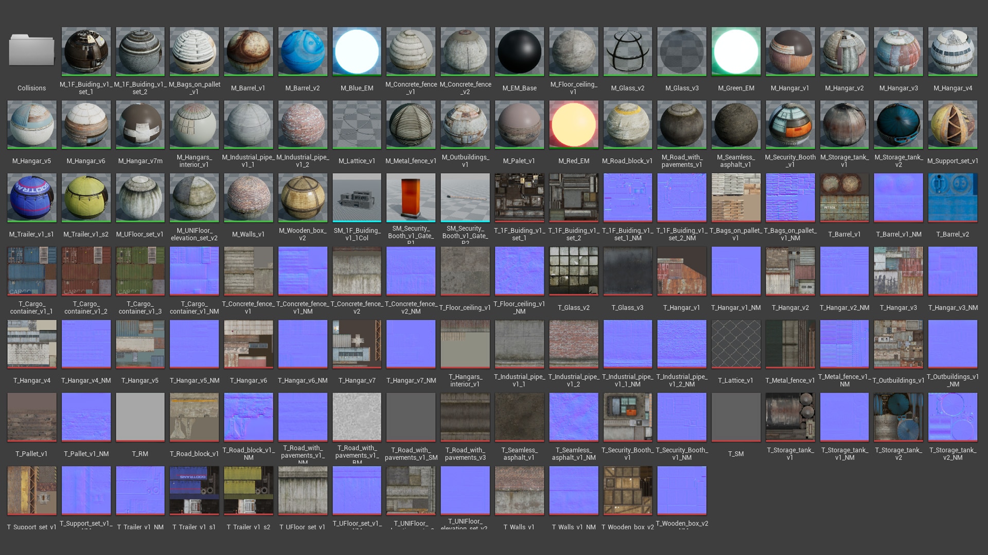Click the T_Barrel_v2 blue barrel texture
This screenshot has height=555, width=988.
[952, 198]
